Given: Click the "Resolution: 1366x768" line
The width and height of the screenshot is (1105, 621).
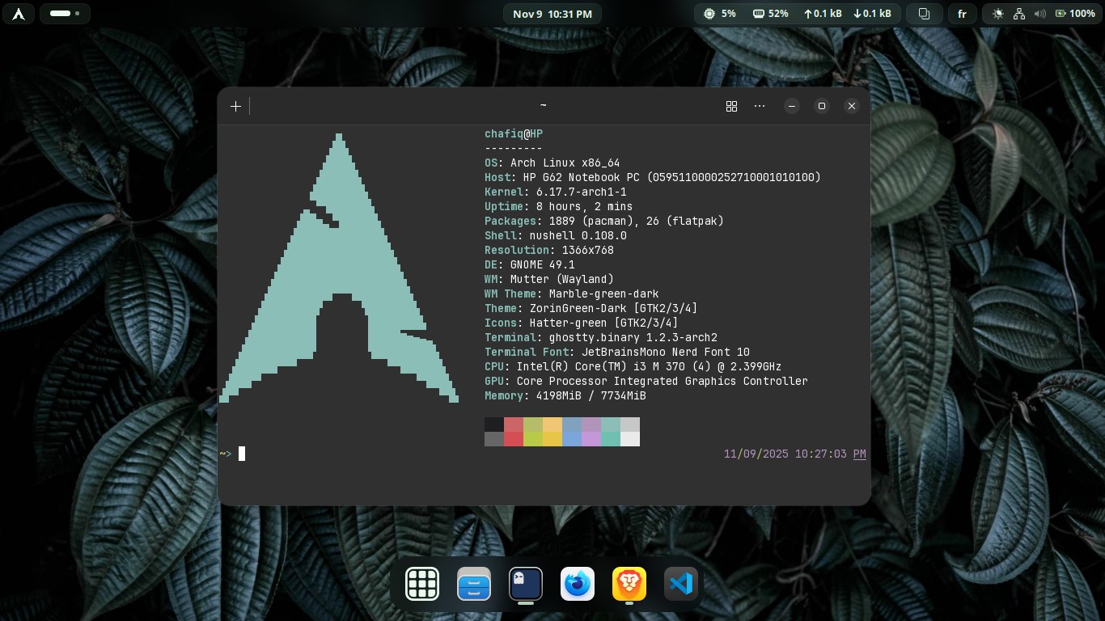Looking at the screenshot, I should point(549,250).
